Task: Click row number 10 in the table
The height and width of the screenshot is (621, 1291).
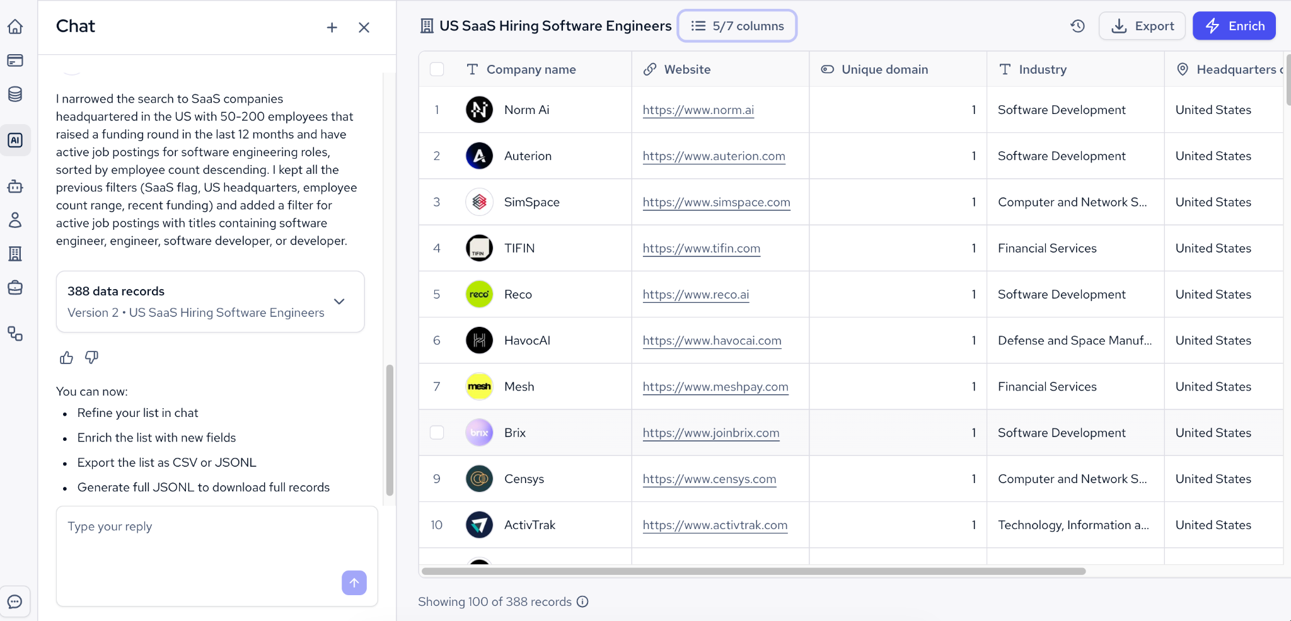Action: 437,525
